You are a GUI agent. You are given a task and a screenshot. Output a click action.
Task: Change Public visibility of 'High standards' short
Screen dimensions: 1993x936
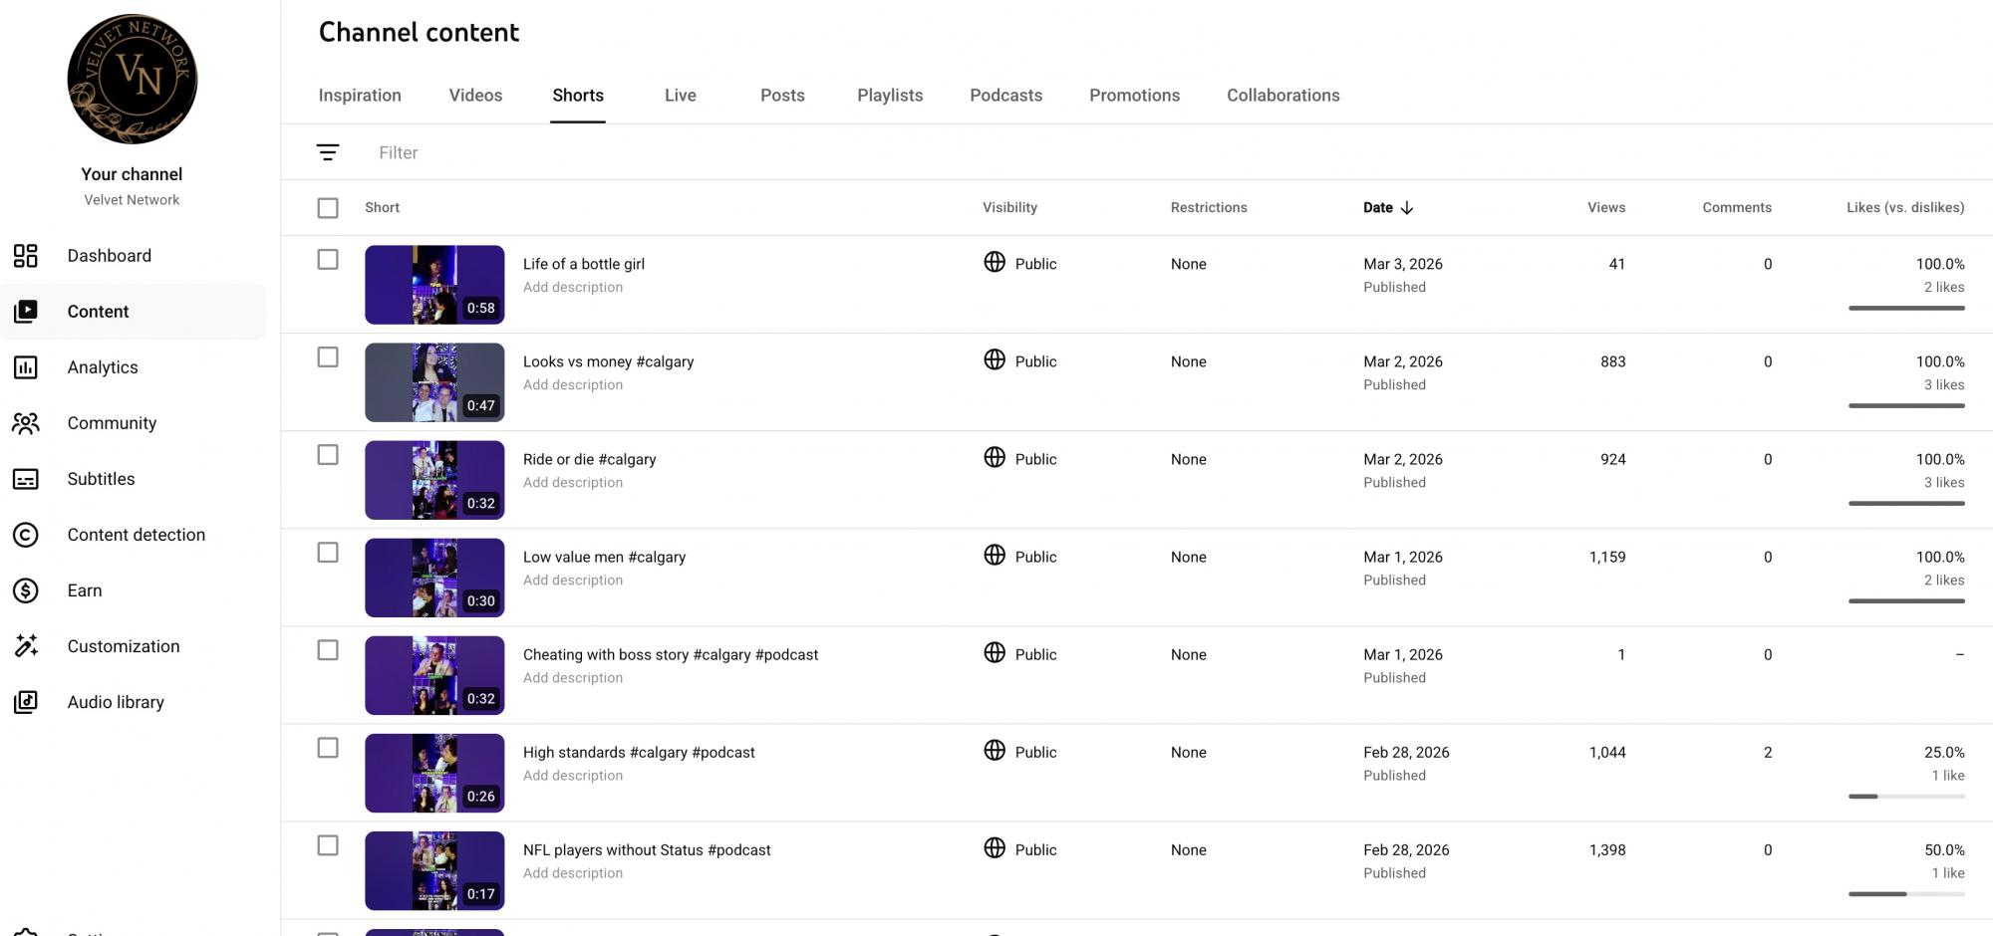click(1020, 752)
